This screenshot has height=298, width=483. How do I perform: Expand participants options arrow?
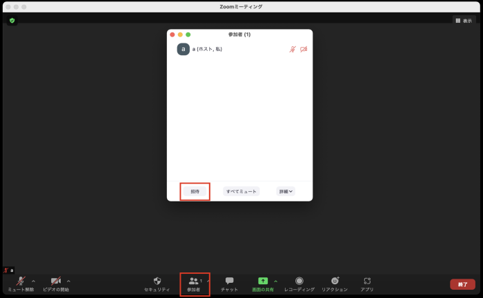click(x=208, y=281)
